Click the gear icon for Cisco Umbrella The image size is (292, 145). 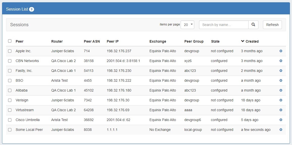click(x=281, y=120)
